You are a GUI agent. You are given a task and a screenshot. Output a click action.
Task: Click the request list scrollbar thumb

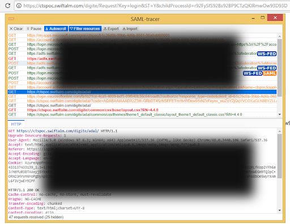(280, 68)
